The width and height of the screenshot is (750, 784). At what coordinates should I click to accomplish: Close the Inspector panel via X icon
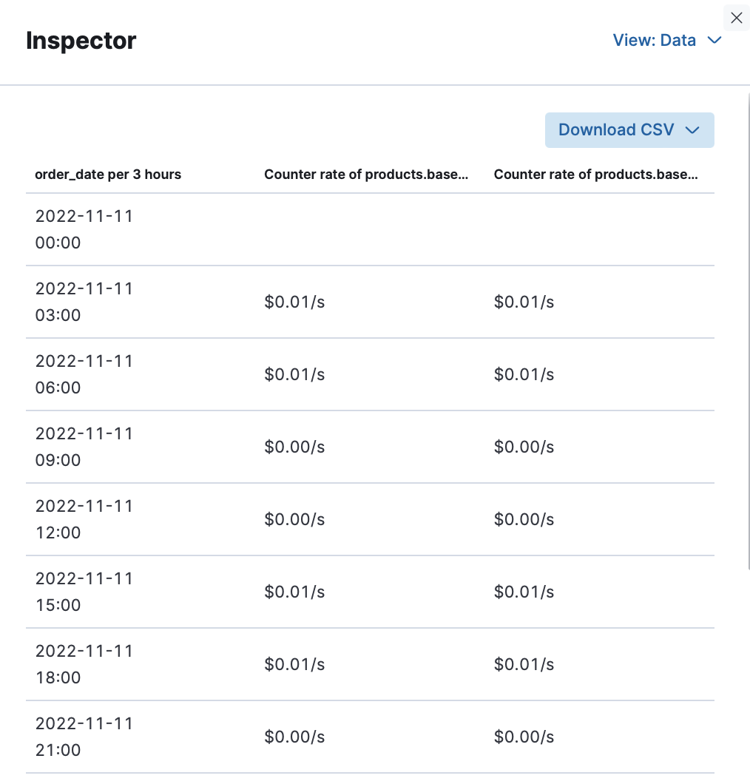tap(736, 18)
